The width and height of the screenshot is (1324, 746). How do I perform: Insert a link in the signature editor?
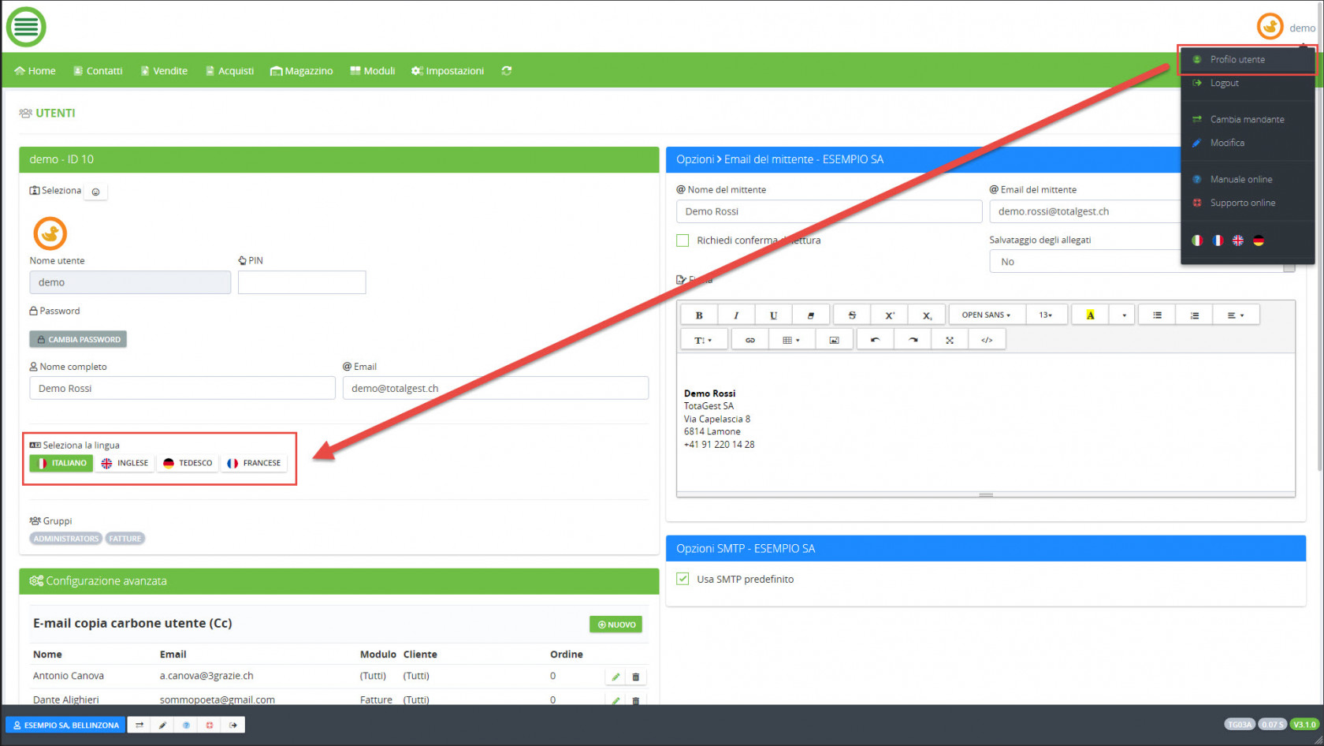tap(749, 340)
